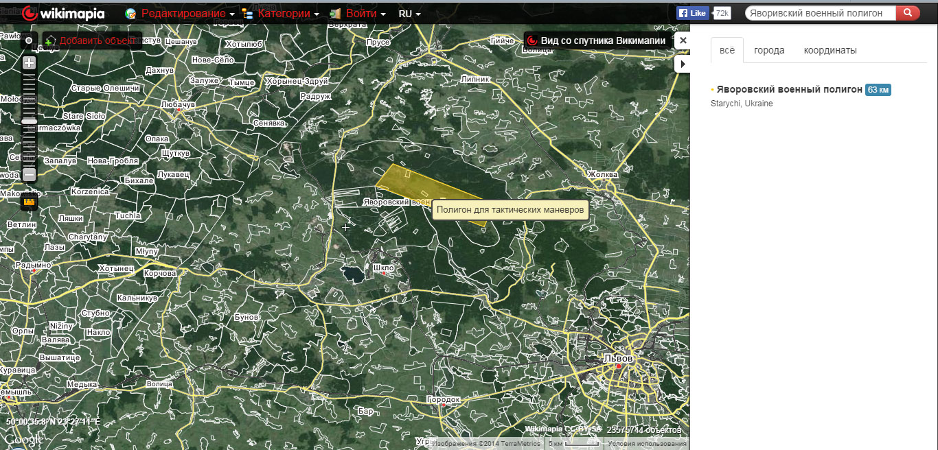Focus the search field with Яворивский военный полигон
Screen dimensions: 938x450
pyautogui.click(x=820, y=13)
